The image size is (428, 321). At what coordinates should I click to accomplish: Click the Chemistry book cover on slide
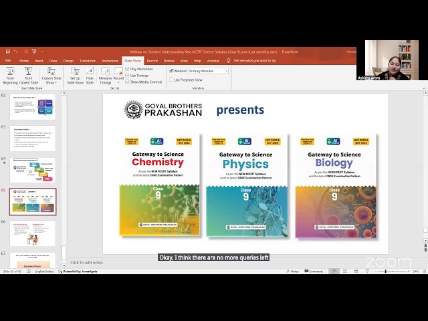(159, 185)
